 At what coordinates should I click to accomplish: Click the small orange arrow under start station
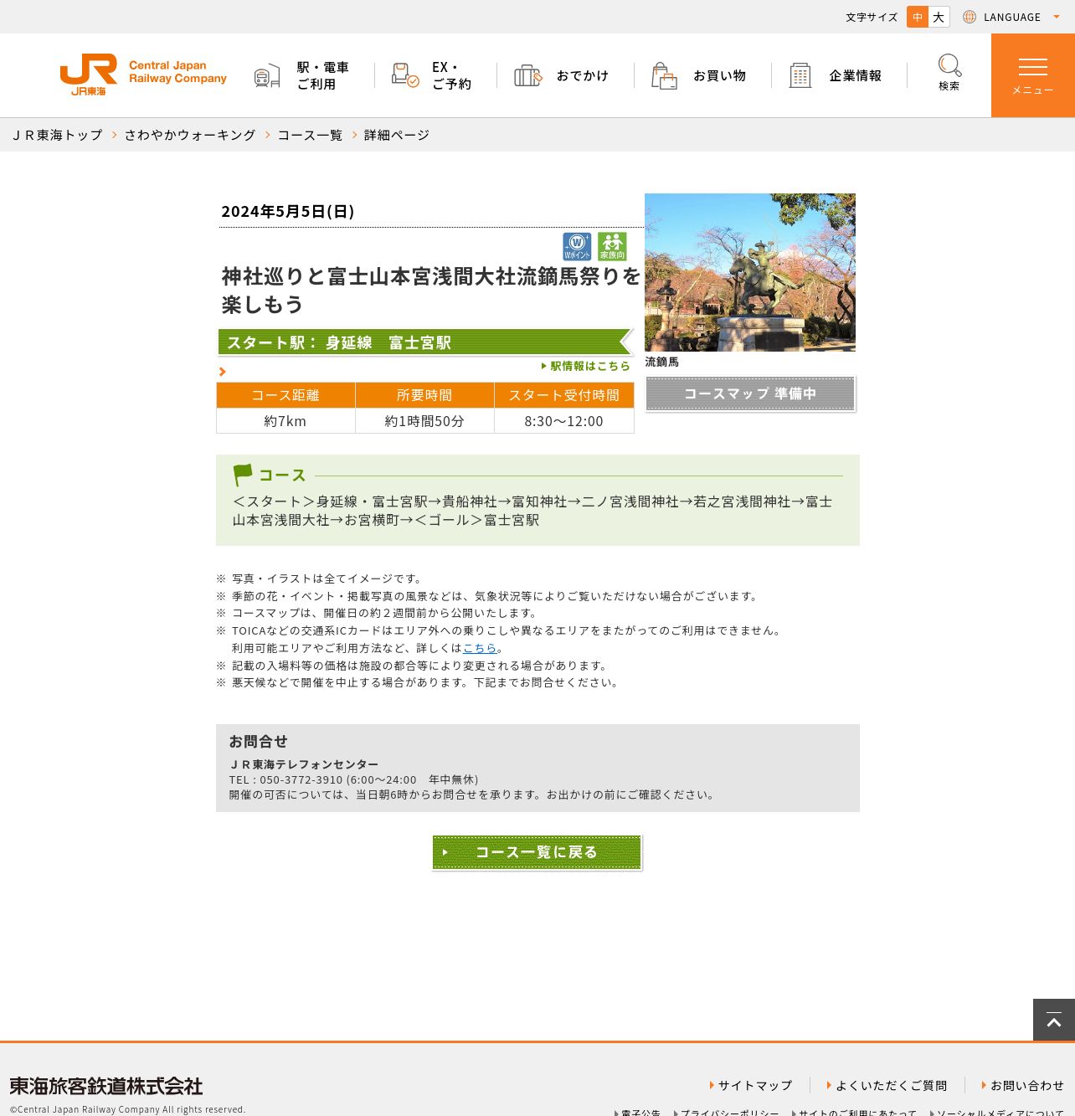click(x=223, y=372)
